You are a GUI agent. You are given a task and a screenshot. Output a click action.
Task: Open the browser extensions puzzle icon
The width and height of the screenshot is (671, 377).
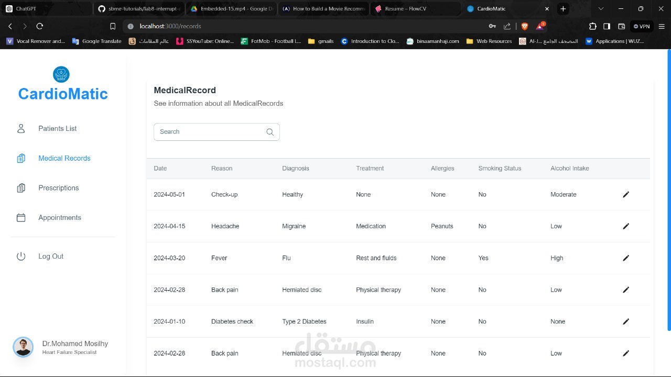pyautogui.click(x=593, y=26)
